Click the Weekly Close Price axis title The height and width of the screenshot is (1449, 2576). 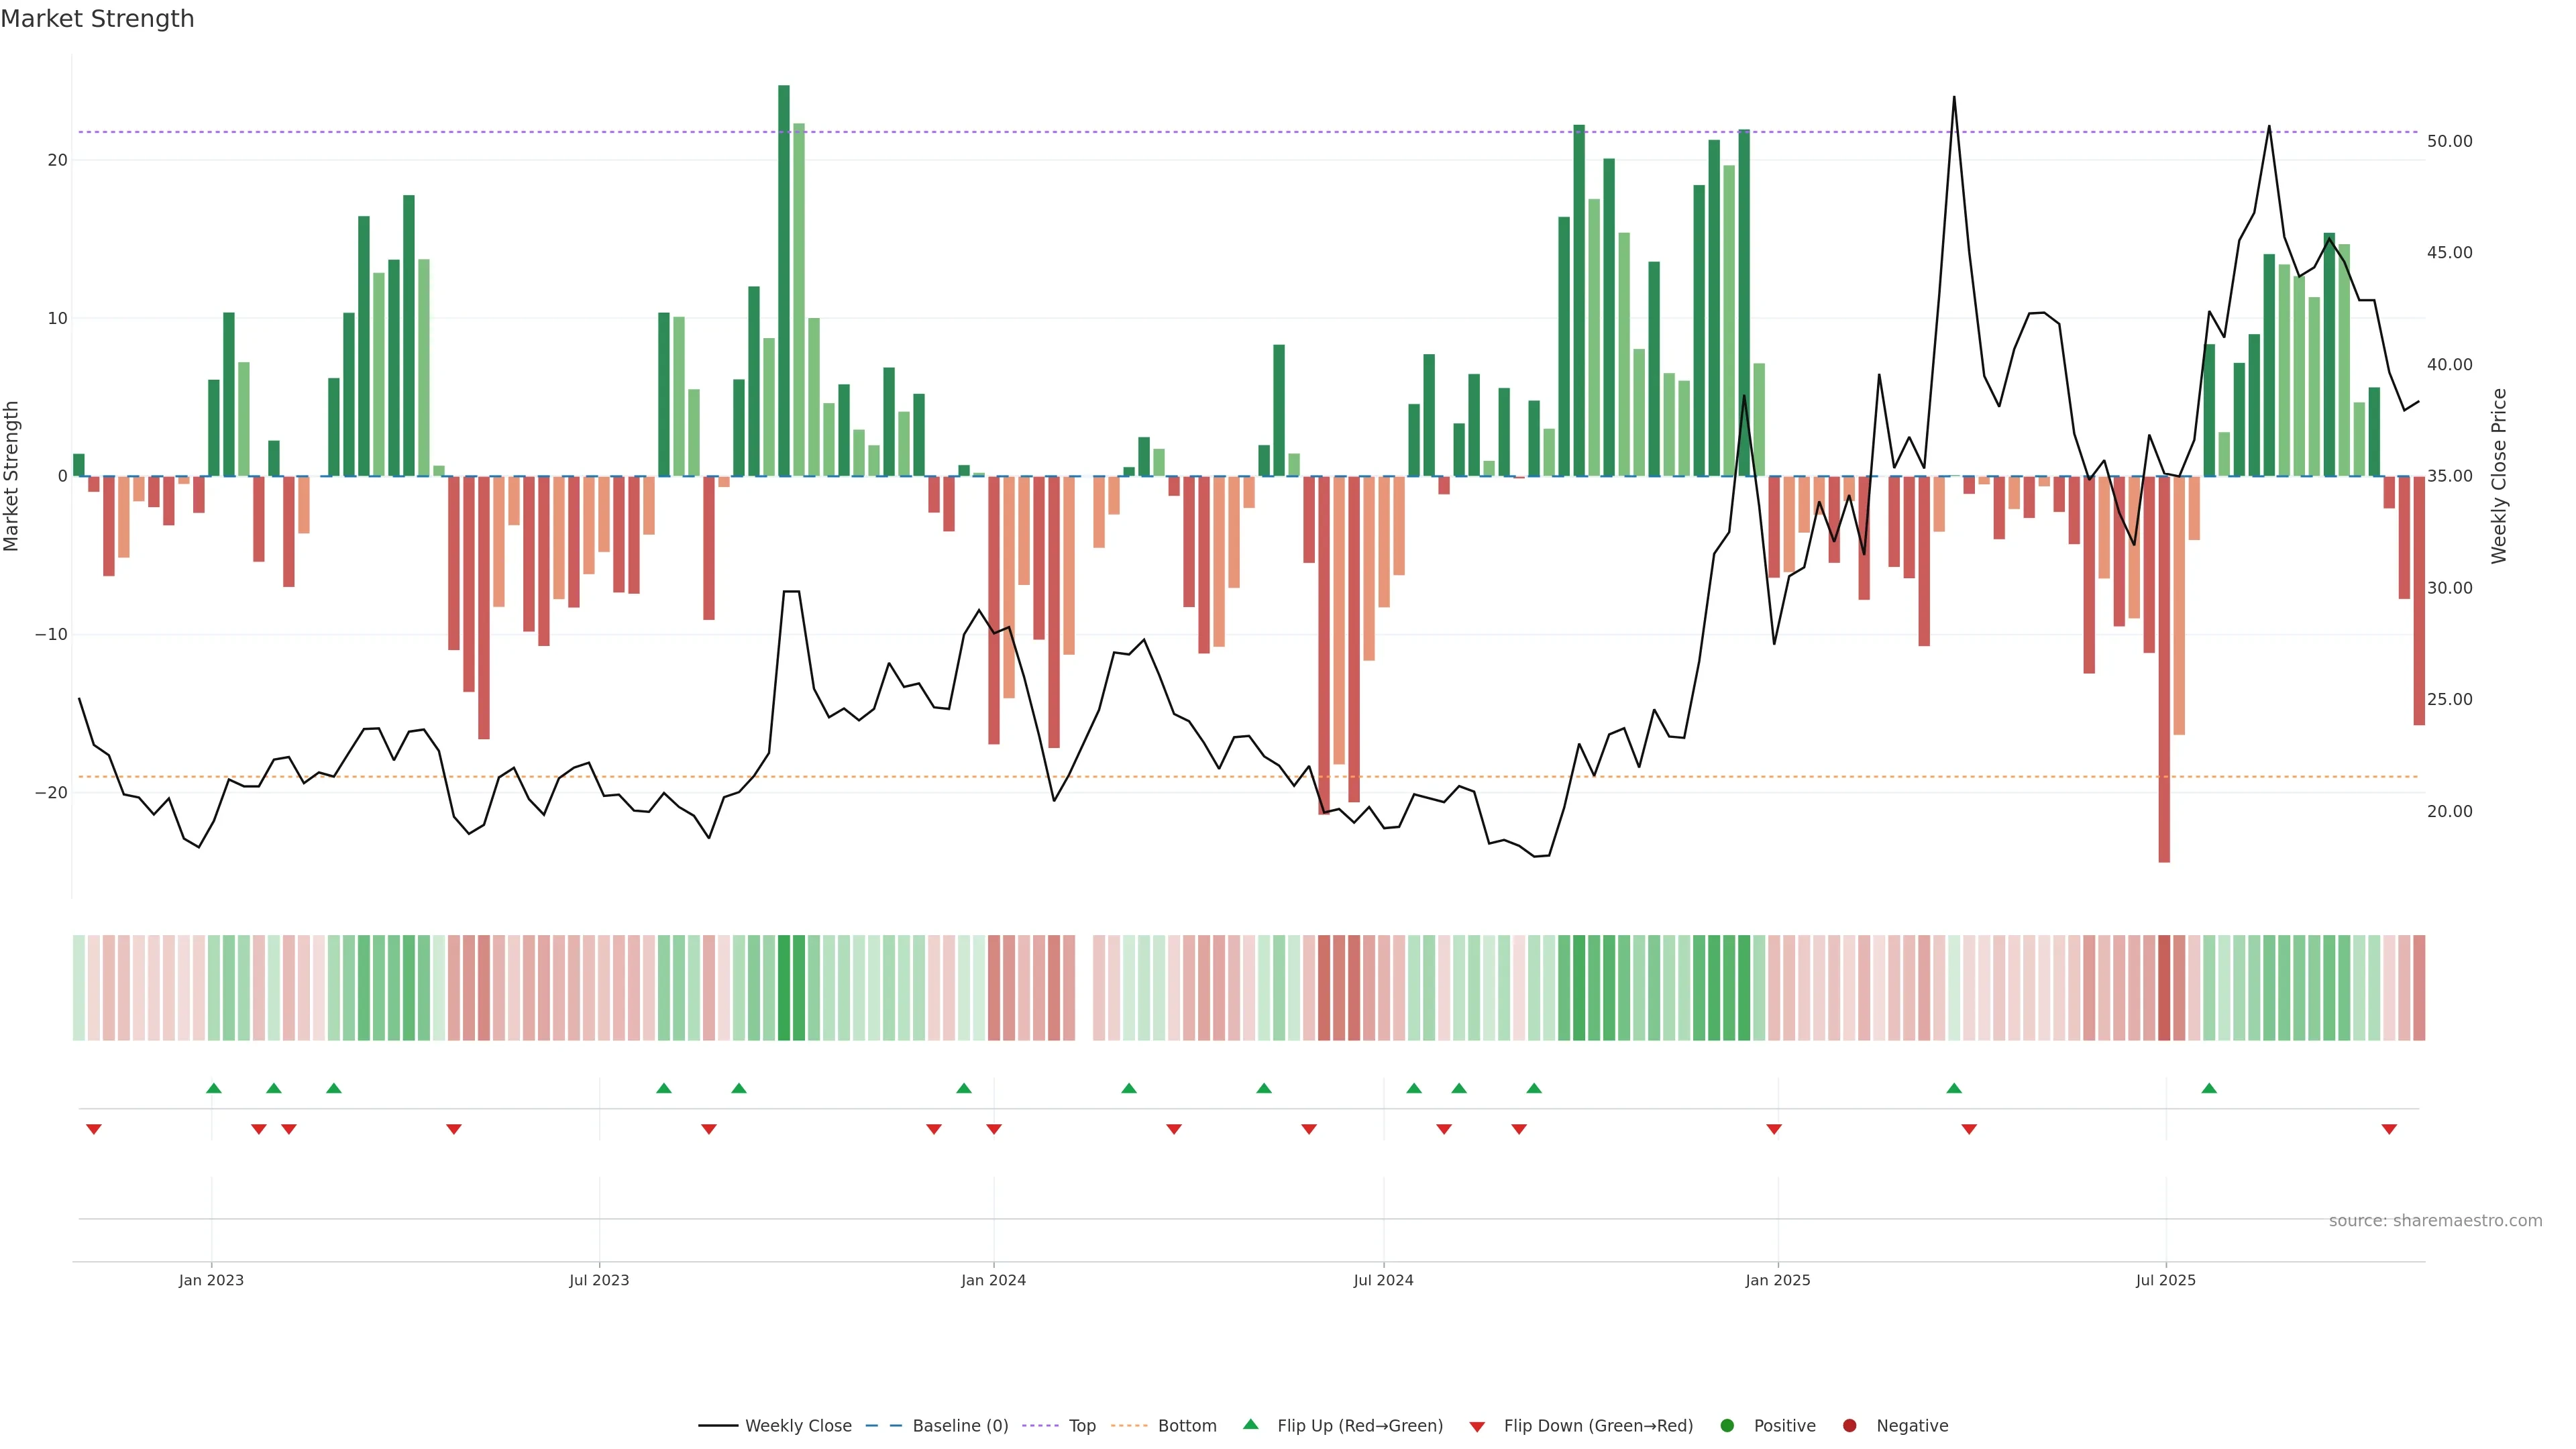click(2499, 476)
